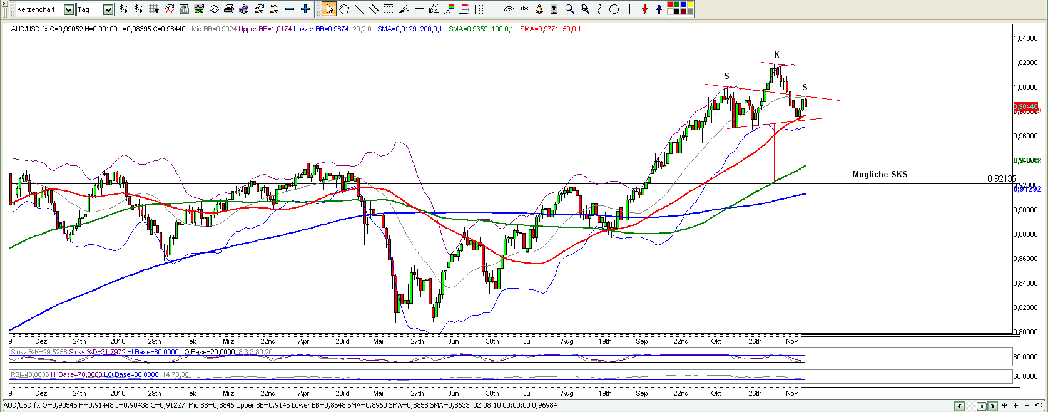The width and height of the screenshot is (1048, 412).
Task: Pick the red color swatch
Action: point(670,4)
